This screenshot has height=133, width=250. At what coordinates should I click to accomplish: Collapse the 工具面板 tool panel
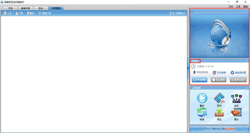247,88
